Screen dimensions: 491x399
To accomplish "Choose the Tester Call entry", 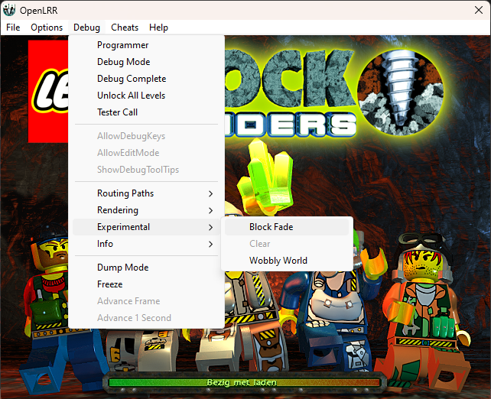I will [117, 112].
